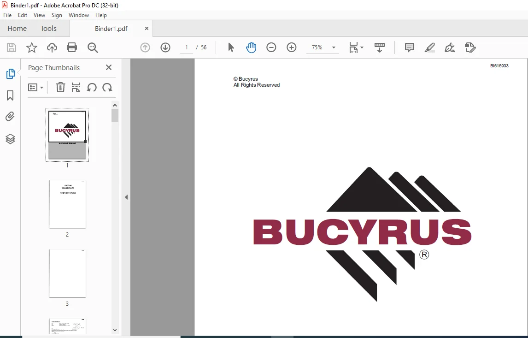This screenshot has width=528, height=338.
Task: Click the 75% zoom value field
Action: point(317,47)
